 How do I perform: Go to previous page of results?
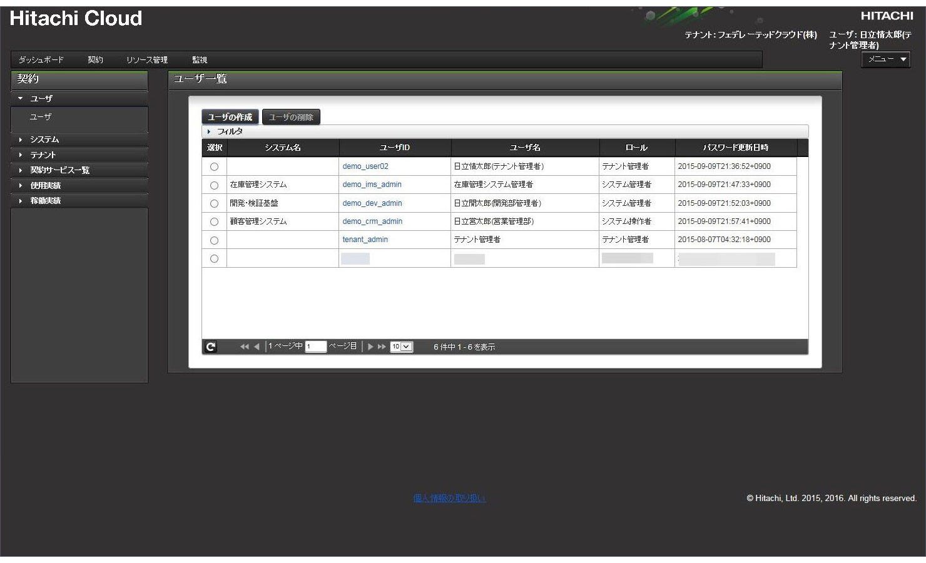point(257,347)
